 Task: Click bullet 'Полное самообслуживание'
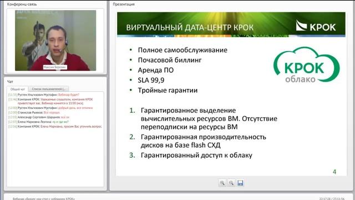pos(182,50)
